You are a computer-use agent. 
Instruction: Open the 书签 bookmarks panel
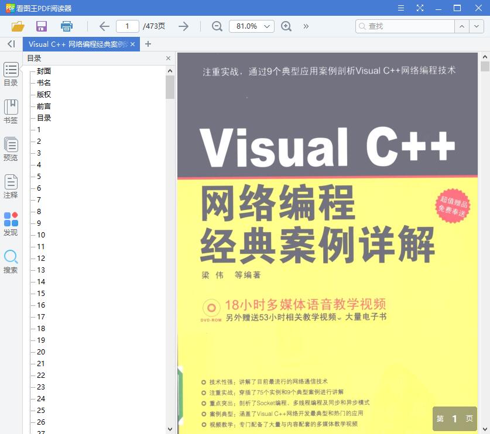point(11,112)
